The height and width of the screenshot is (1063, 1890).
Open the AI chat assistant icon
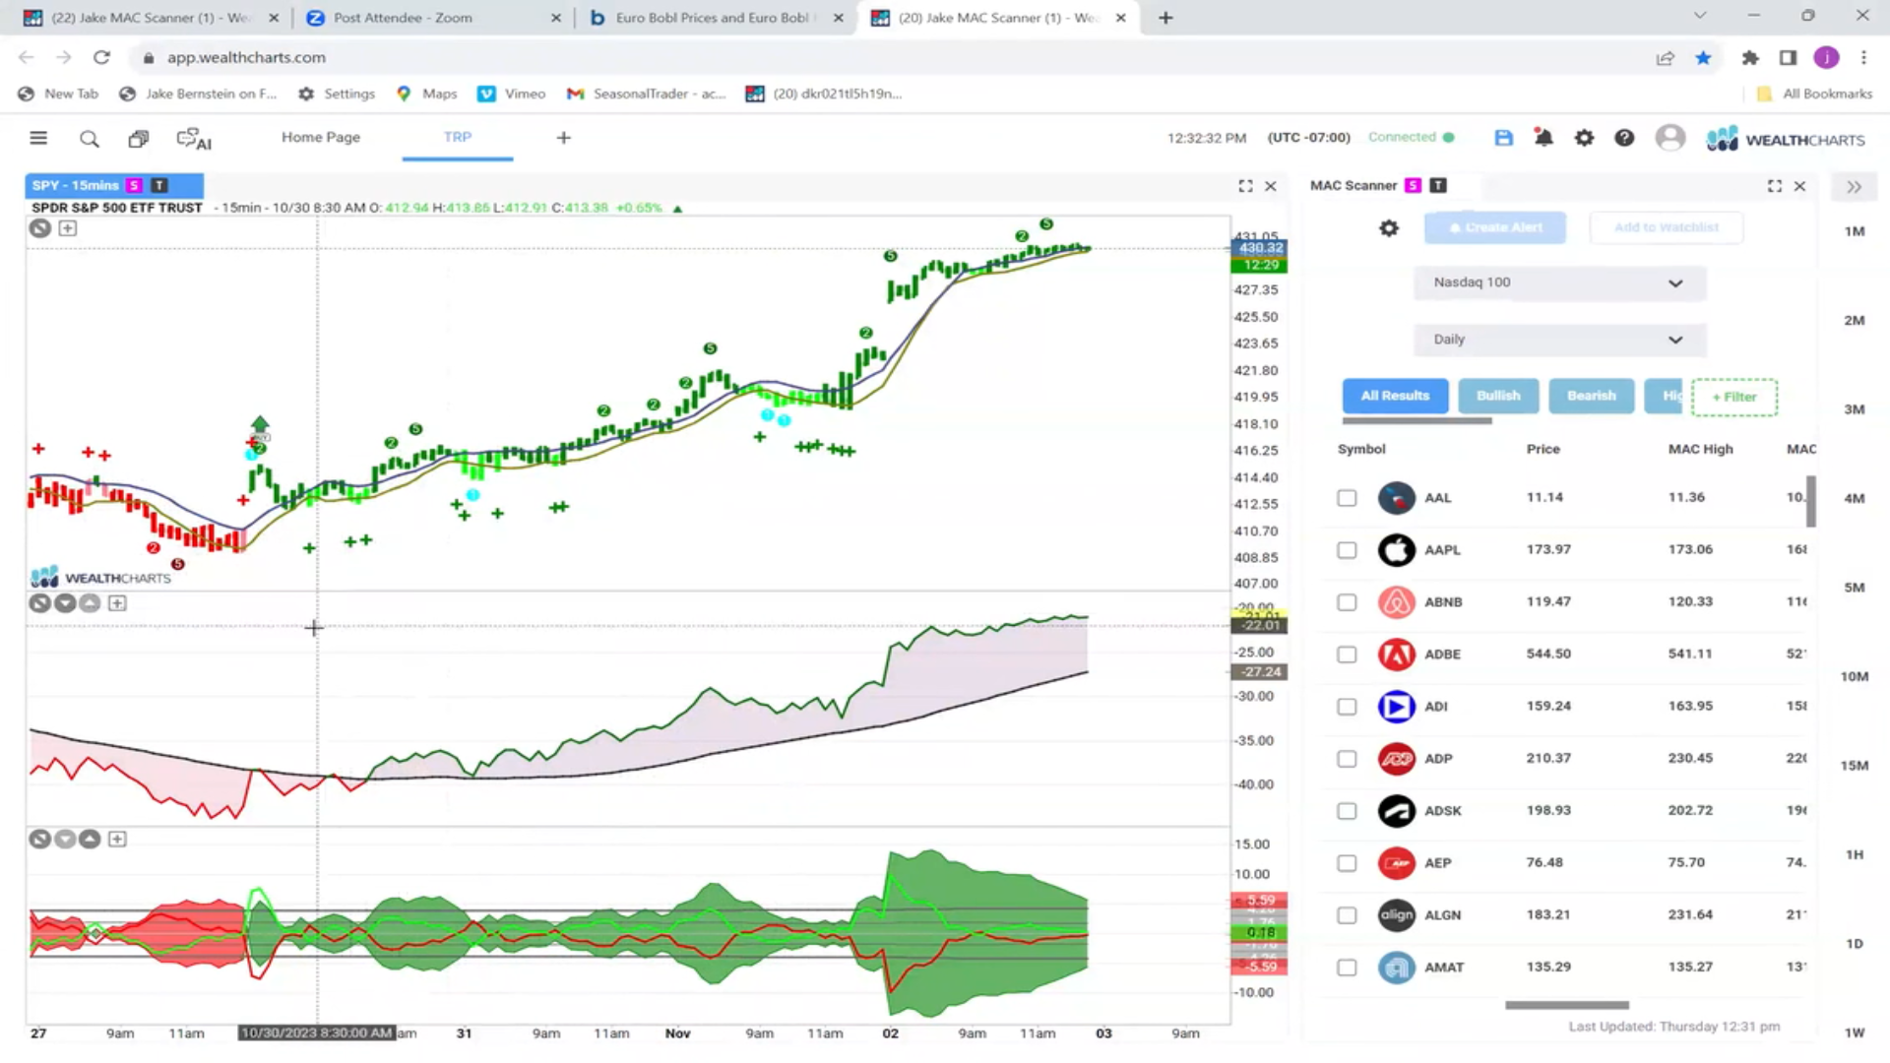point(194,139)
